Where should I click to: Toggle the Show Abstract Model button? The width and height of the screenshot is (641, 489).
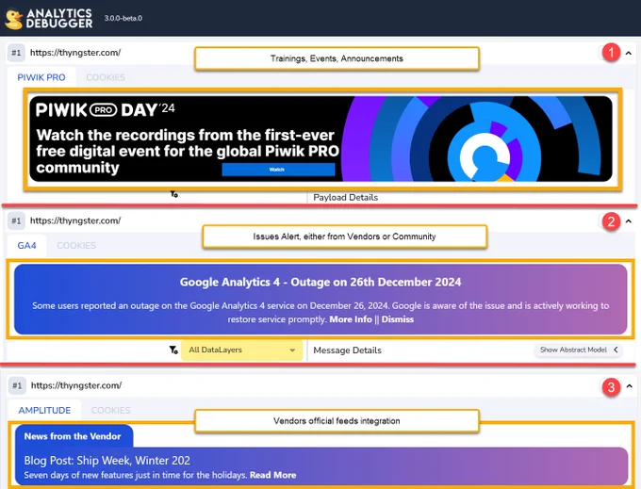579,350
